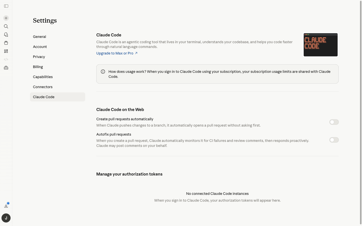Go to the Capabilities settings tab
362x226 pixels.
[x=43, y=77]
